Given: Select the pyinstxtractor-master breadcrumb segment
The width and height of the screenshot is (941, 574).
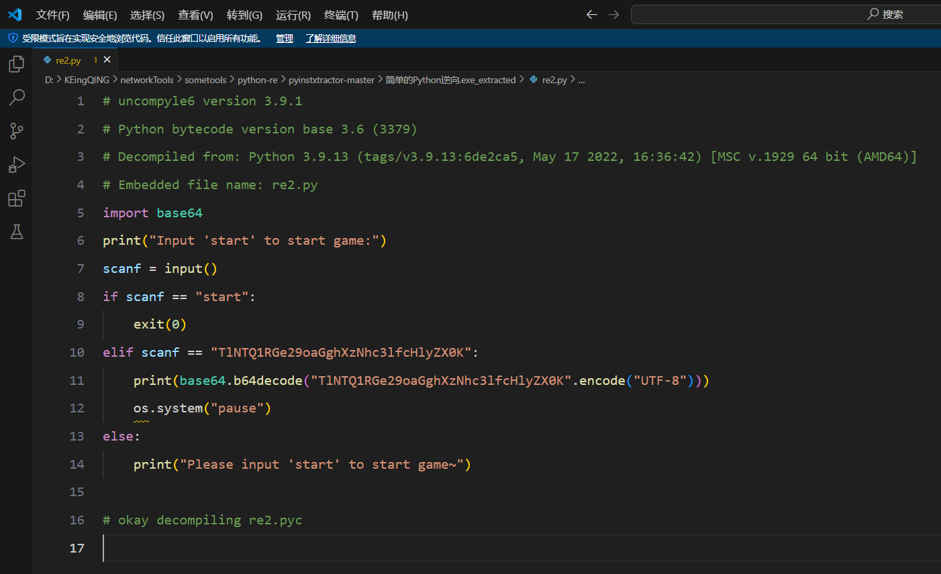Looking at the screenshot, I should click(x=332, y=80).
